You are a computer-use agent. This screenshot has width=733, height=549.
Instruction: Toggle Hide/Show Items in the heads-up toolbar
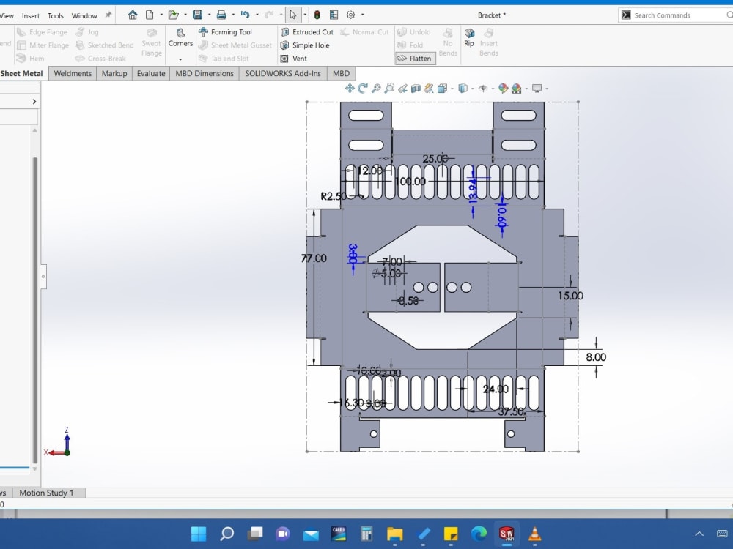click(483, 88)
